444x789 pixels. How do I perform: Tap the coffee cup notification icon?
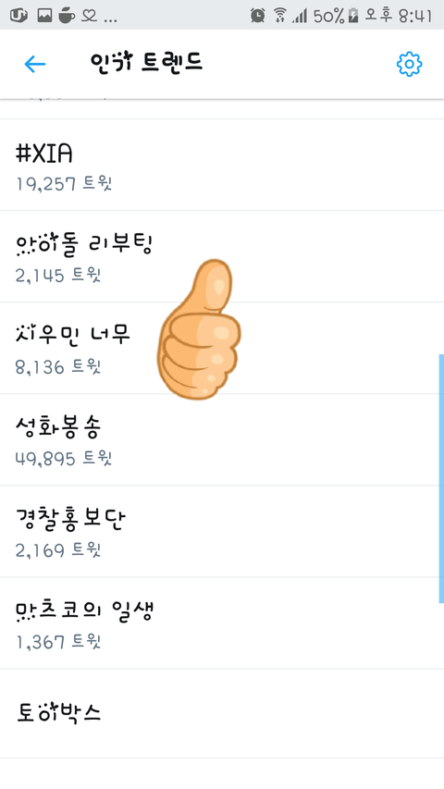tap(66, 16)
